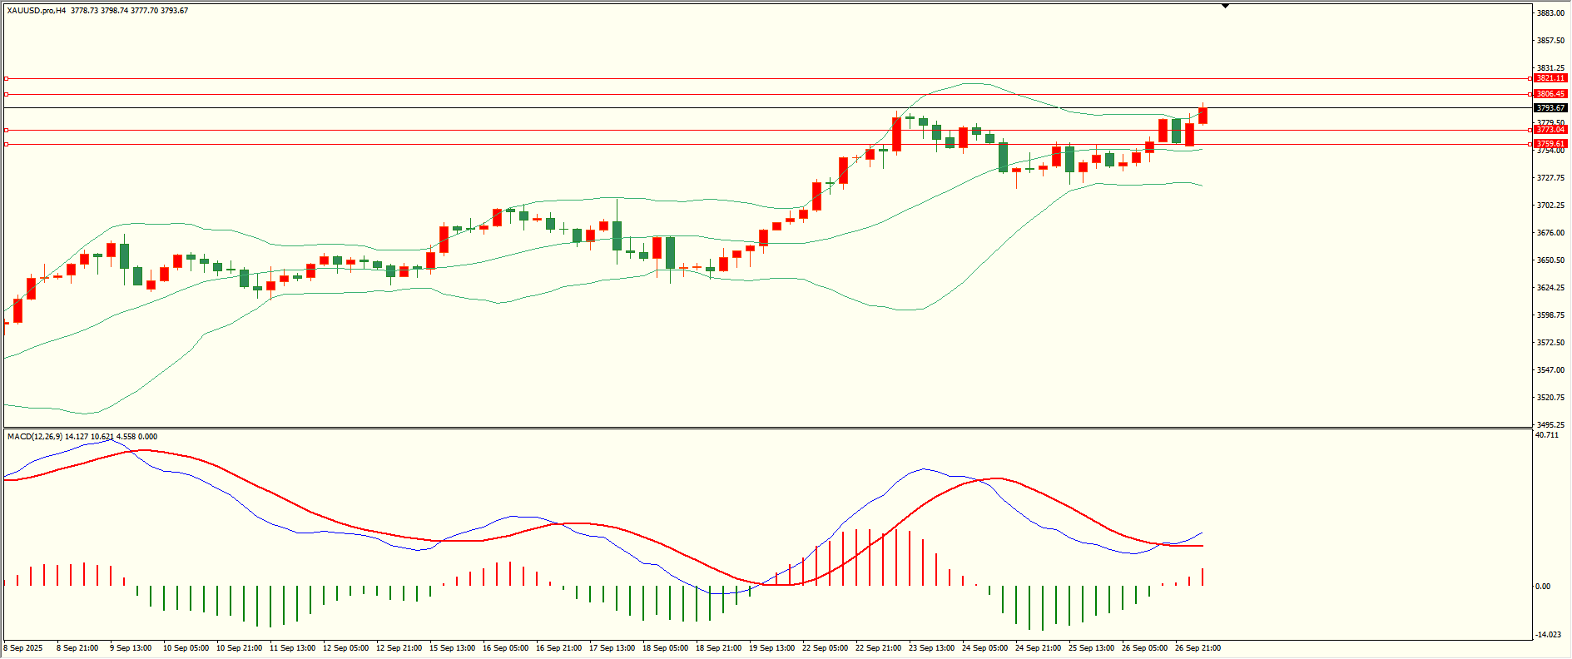Click the 11 Sep 13:00 time label
The height and width of the screenshot is (659, 1572).
293,648
